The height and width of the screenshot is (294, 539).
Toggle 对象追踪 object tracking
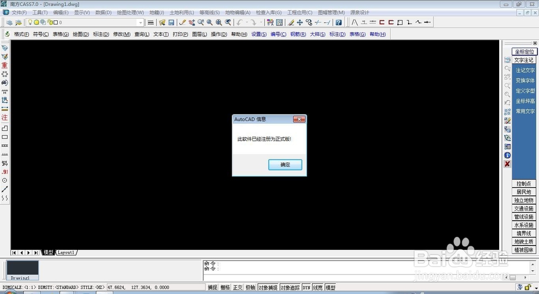(x=290, y=288)
